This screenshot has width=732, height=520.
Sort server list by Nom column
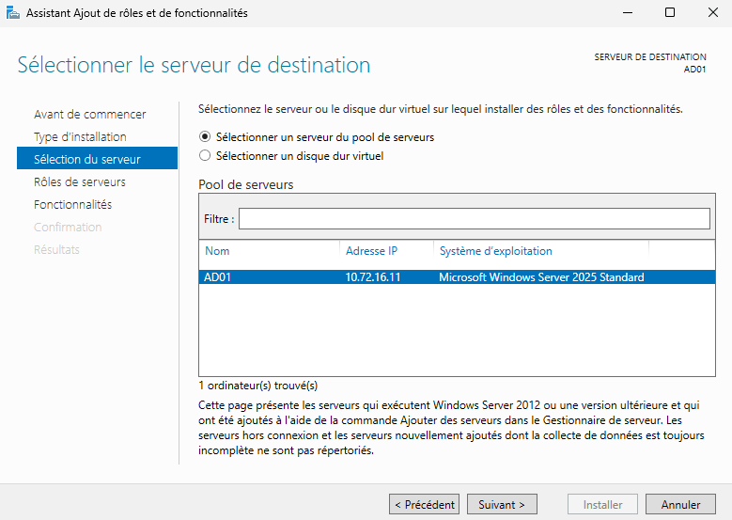point(269,251)
